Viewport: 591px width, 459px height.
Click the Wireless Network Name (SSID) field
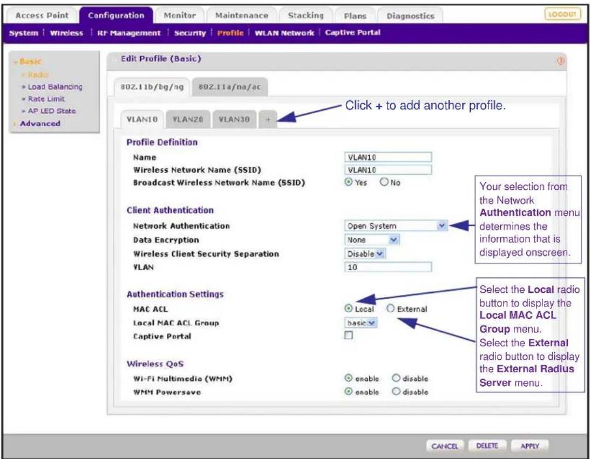(388, 170)
